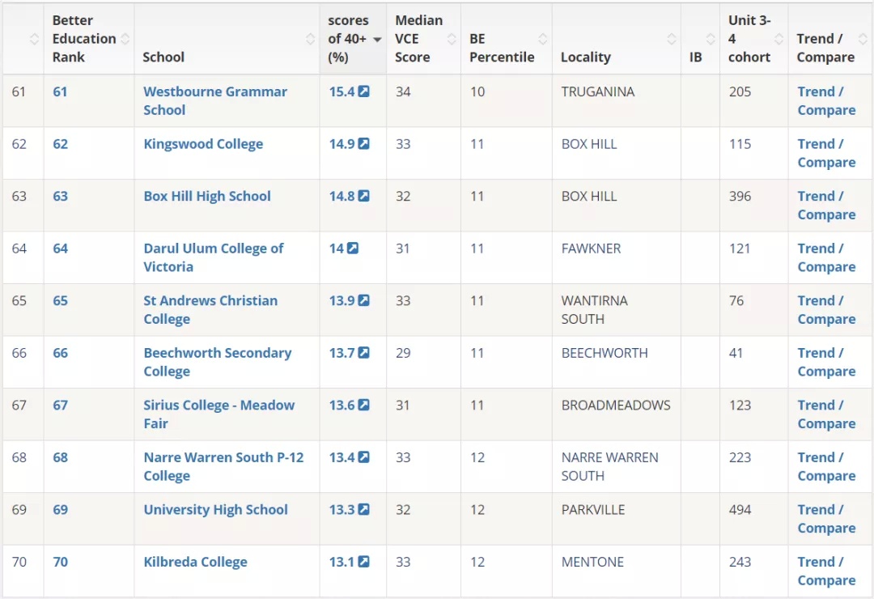Open external link icon beside 15.4 score
The height and width of the screenshot is (599, 874).
363,91
